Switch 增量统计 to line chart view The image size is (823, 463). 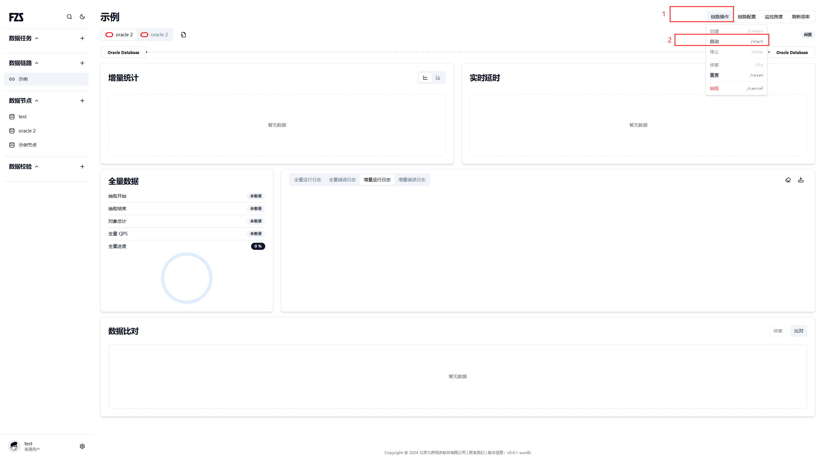click(x=425, y=77)
